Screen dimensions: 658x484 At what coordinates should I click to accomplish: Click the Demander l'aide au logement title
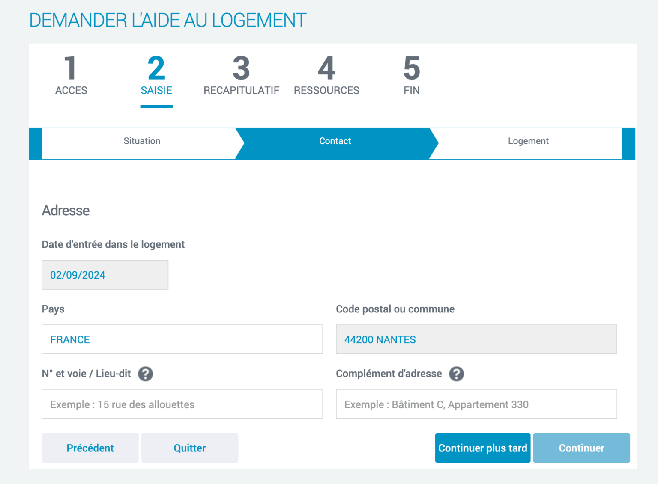(x=167, y=20)
